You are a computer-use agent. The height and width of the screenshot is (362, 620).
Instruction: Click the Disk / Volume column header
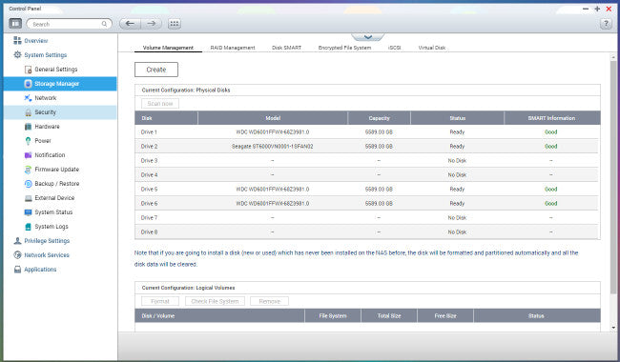tap(219, 316)
